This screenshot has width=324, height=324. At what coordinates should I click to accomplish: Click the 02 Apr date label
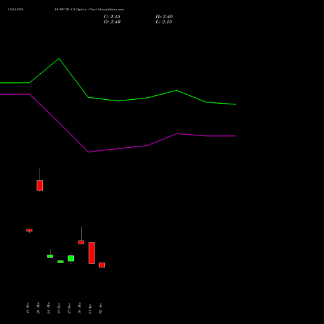(100, 308)
